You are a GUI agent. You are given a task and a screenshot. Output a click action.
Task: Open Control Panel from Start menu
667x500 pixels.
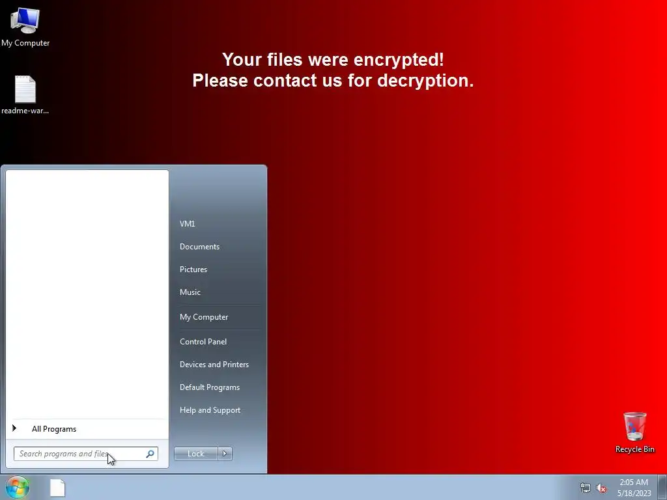203,342
